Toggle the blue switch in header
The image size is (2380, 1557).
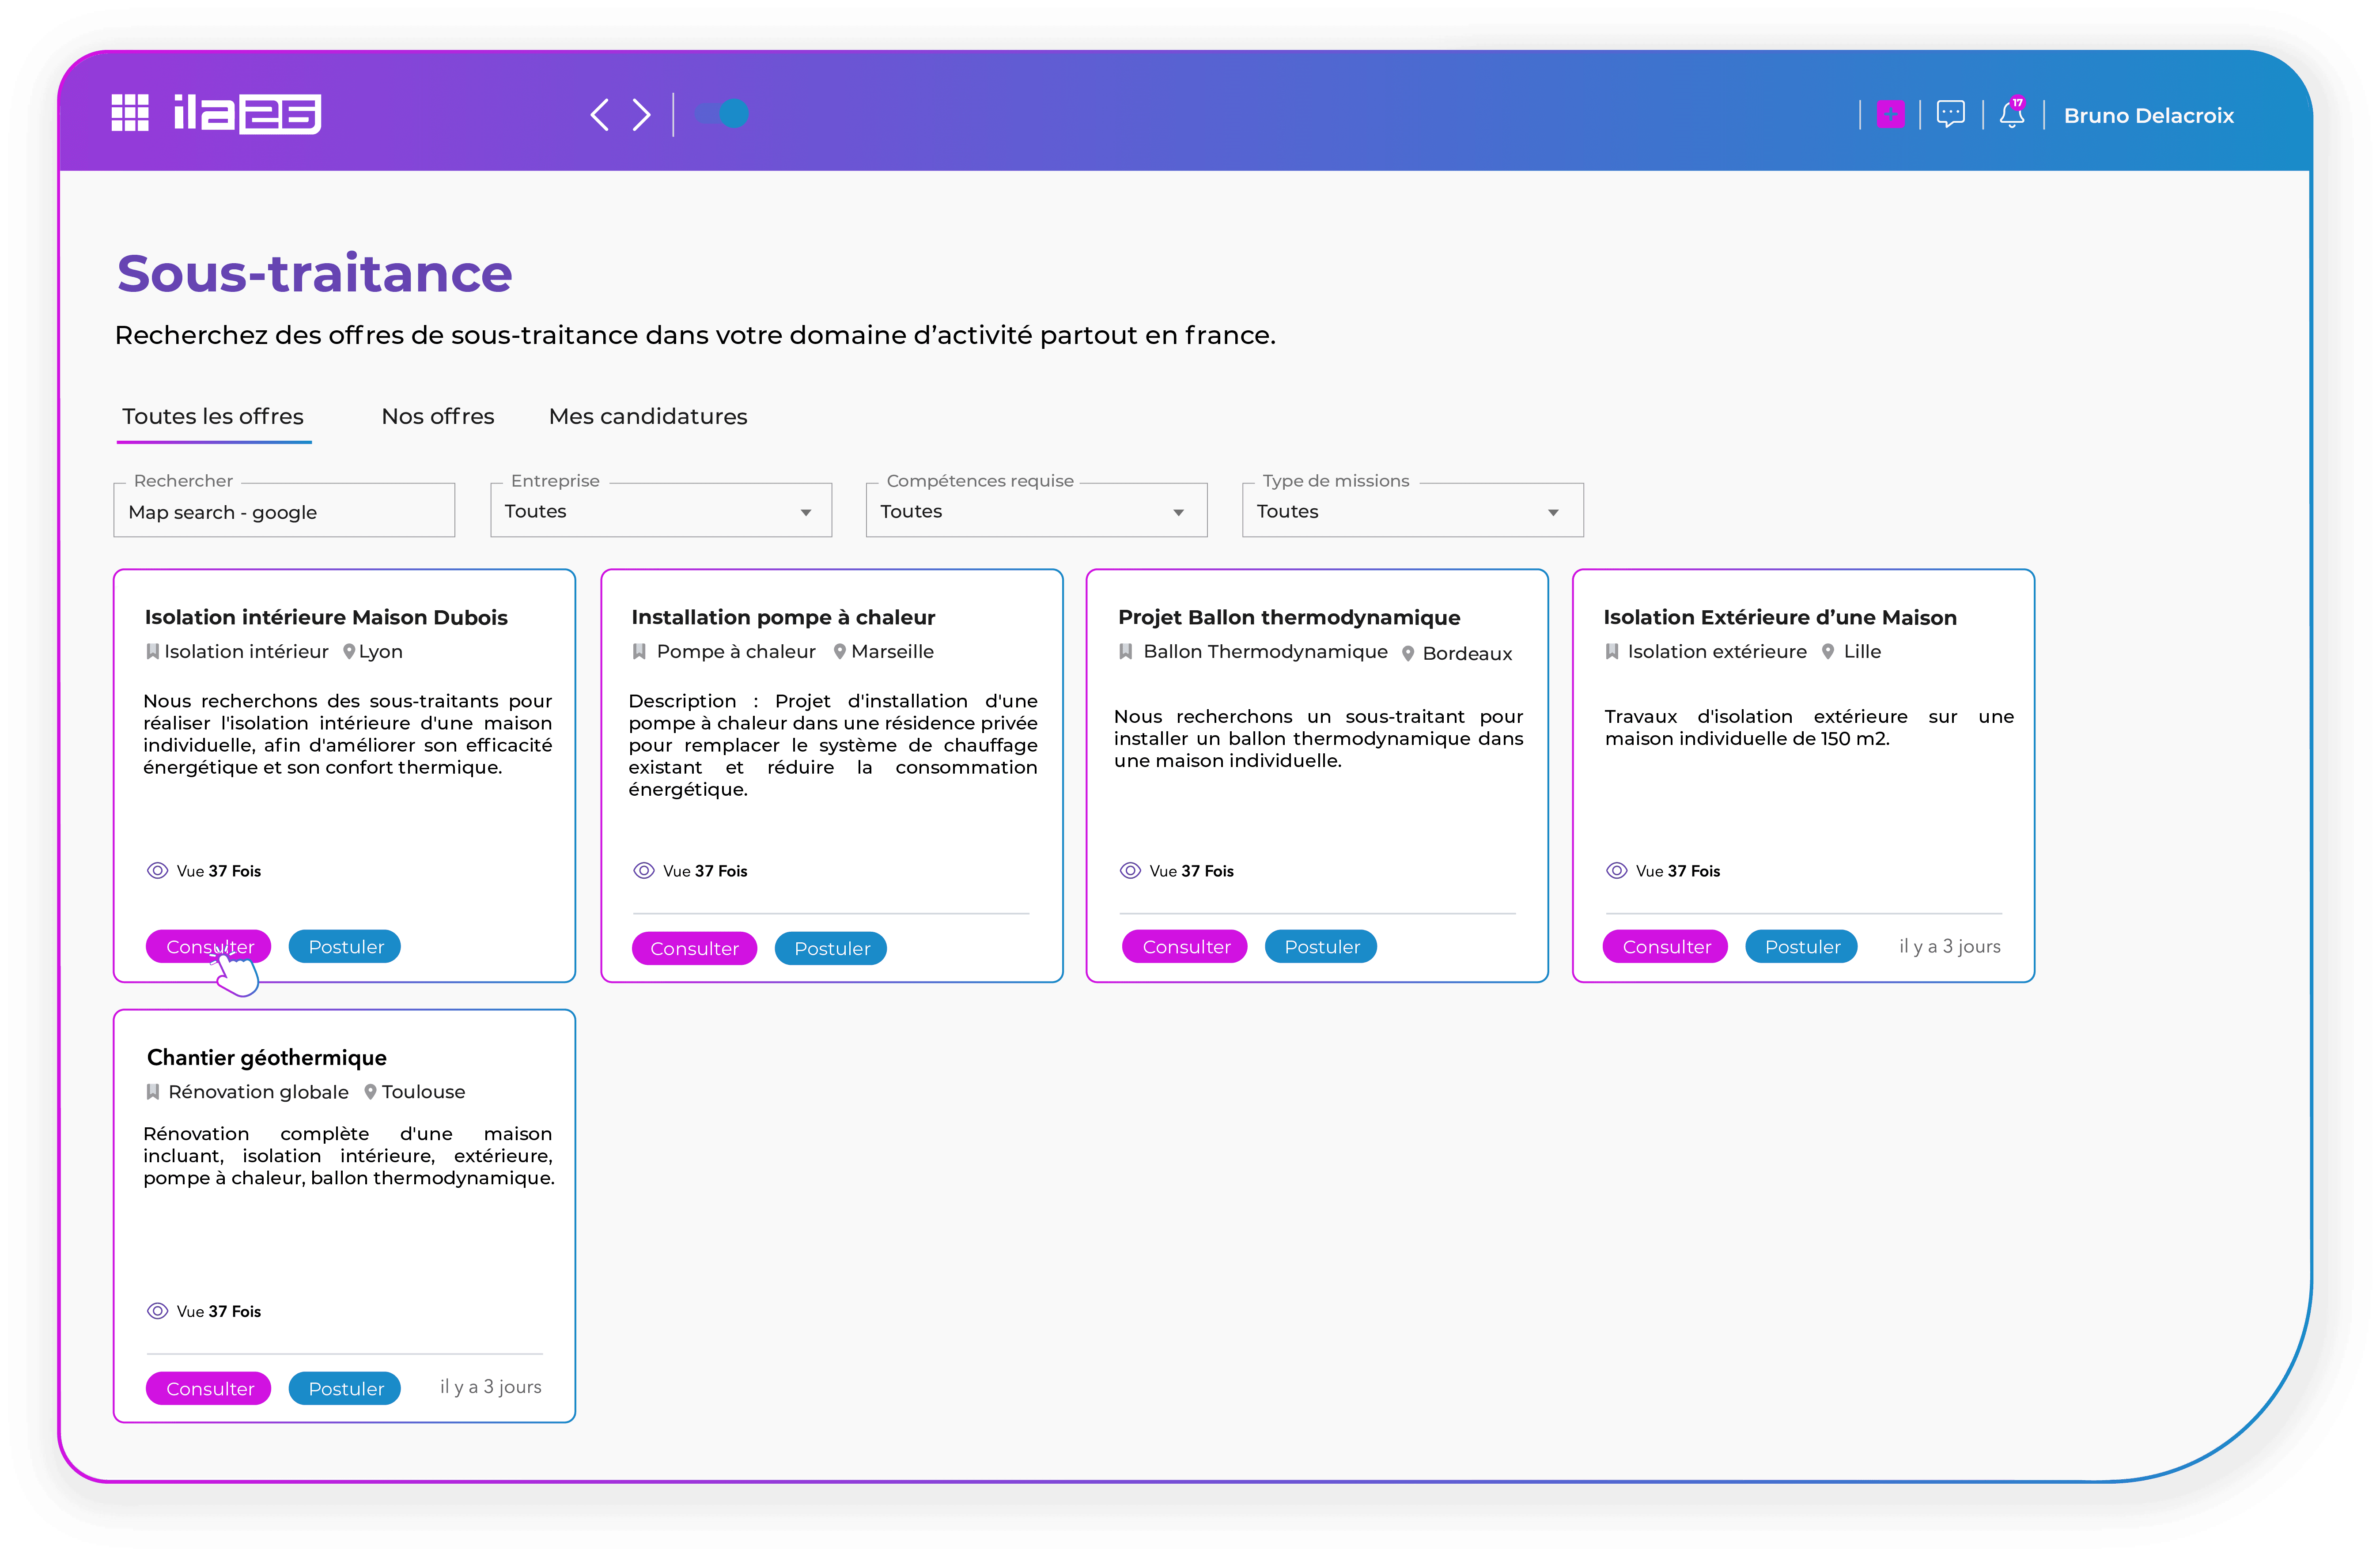723,114
